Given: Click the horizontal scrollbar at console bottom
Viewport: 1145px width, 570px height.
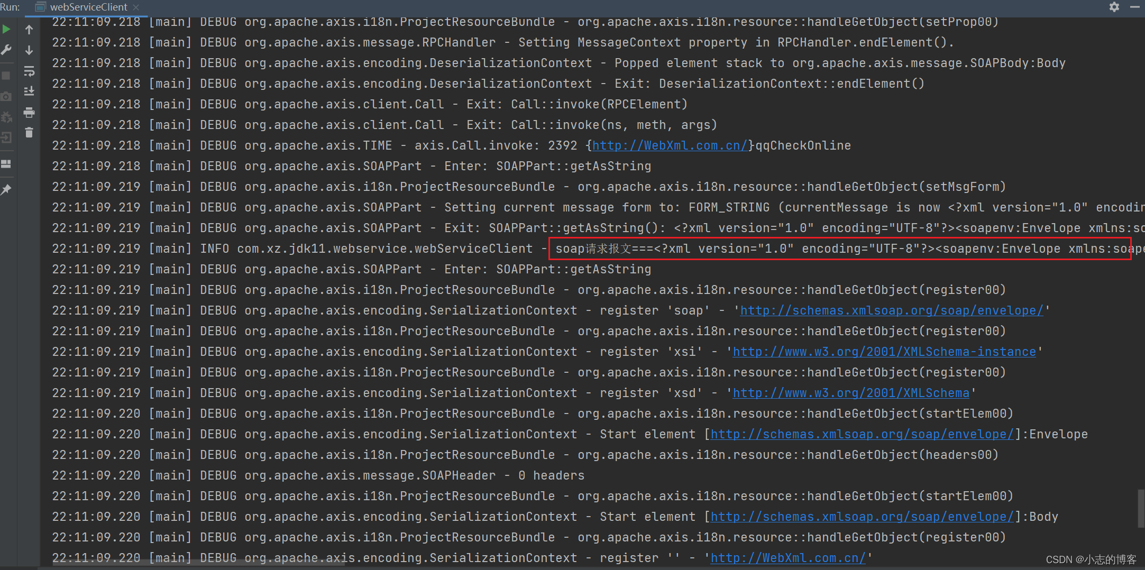Looking at the screenshot, I should coord(198,563).
